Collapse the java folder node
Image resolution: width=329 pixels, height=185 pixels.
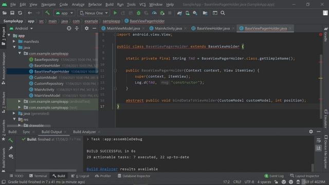point(14,47)
